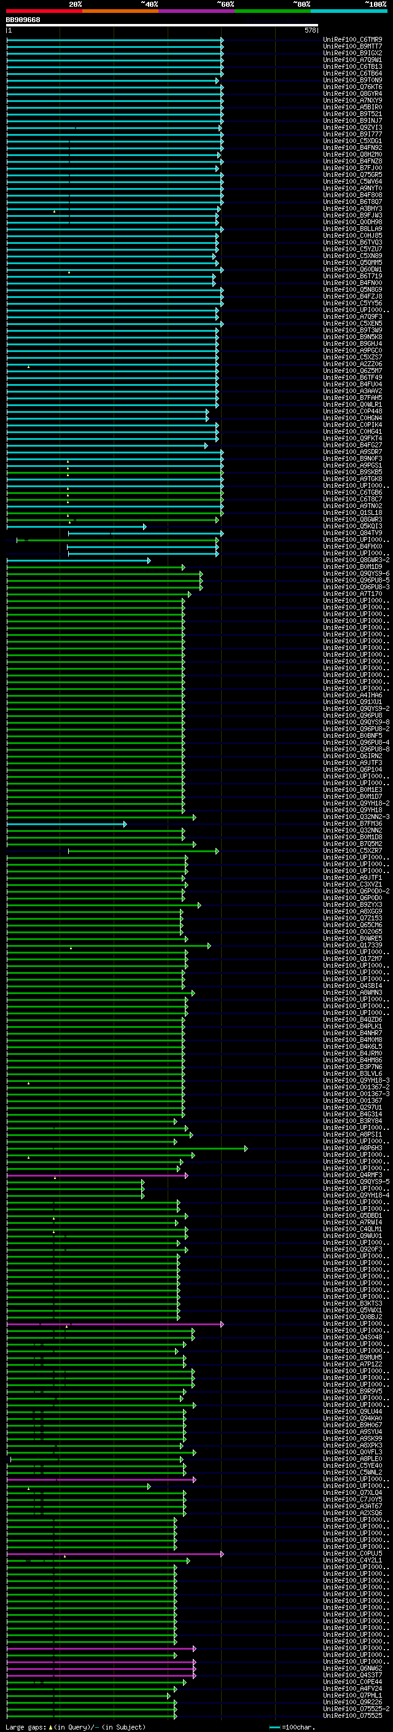Click hit label UniRef100_B9I777

coord(352,134)
